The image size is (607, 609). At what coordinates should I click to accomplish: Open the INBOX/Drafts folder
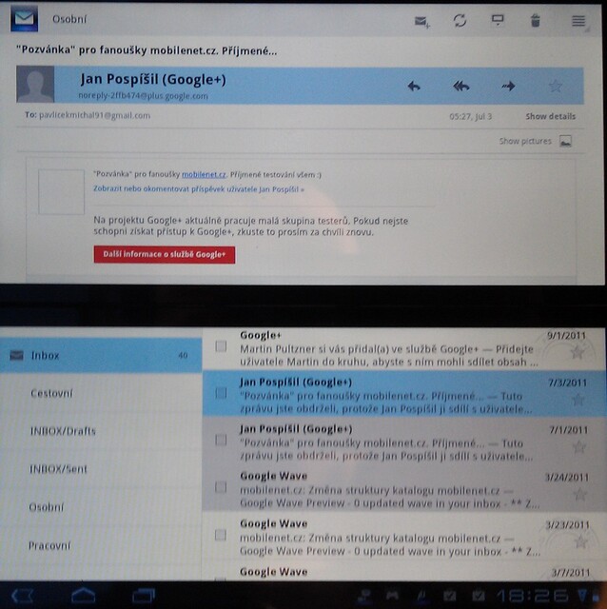101,431
